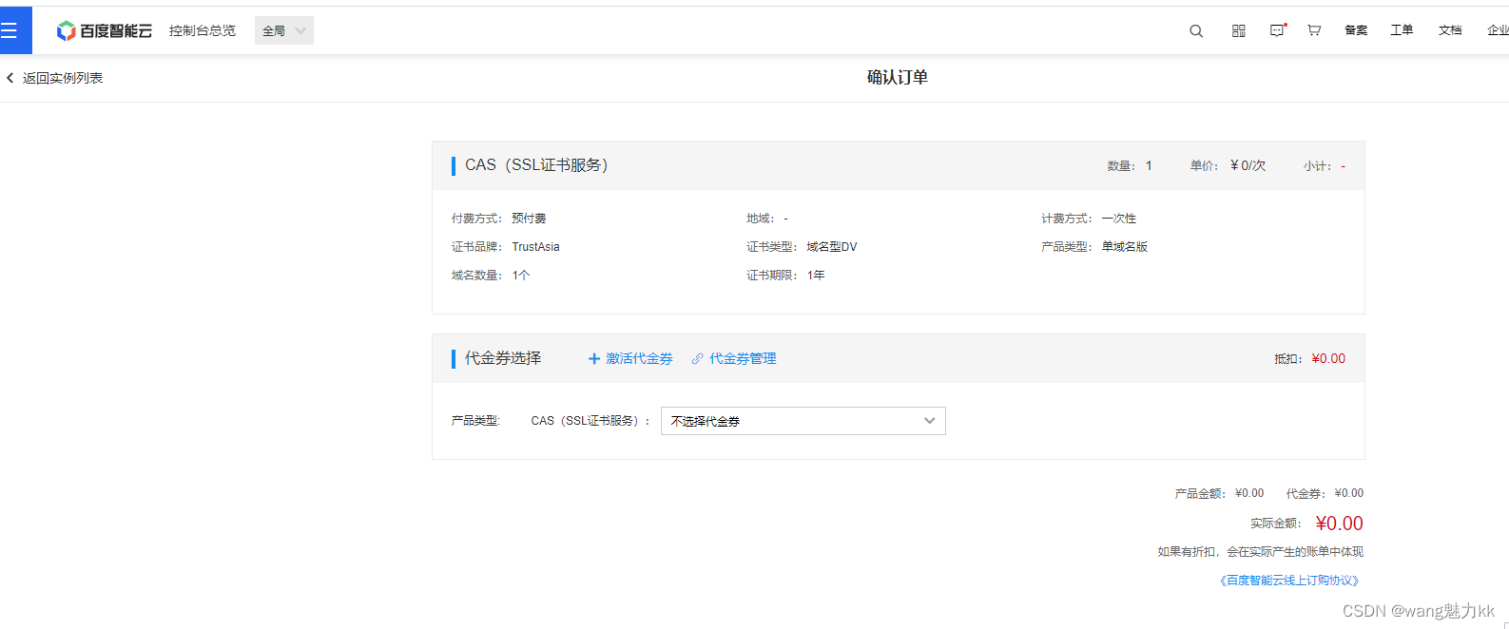Click the 抵扣 ¥0.00 value
The image size is (1509, 629).
click(1328, 359)
